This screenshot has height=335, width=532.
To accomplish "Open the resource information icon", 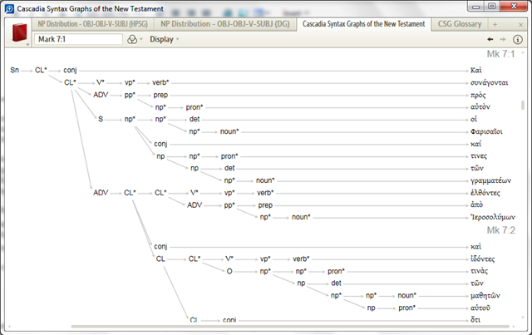I will point(517,40).
